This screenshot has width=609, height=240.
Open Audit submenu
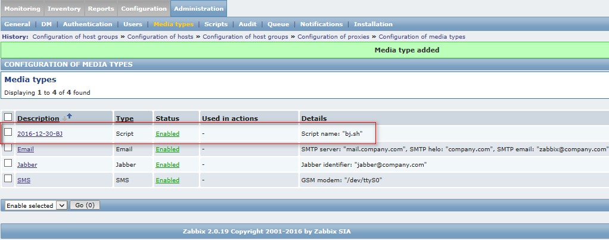pyautogui.click(x=247, y=24)
